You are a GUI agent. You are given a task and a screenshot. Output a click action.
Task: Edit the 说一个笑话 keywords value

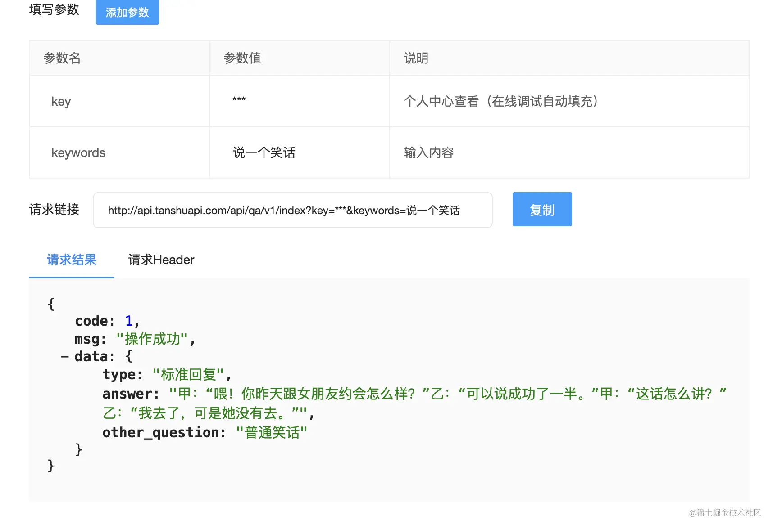[264, 153]
